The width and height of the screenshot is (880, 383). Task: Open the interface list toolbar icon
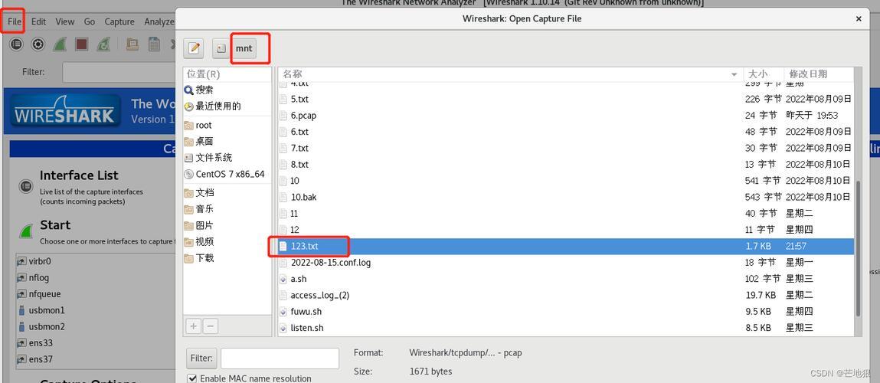pos(16,44)
